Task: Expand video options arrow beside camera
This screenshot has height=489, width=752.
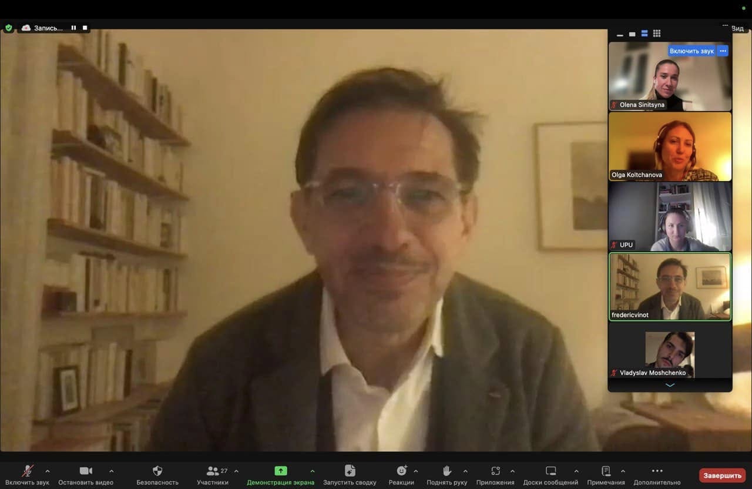Action: [x=111, y=471]
